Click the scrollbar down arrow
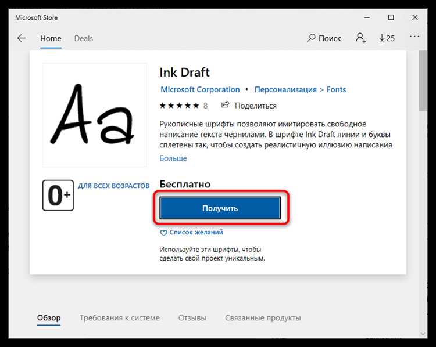Screen dimensions: 436x347 tap(423, 334)
